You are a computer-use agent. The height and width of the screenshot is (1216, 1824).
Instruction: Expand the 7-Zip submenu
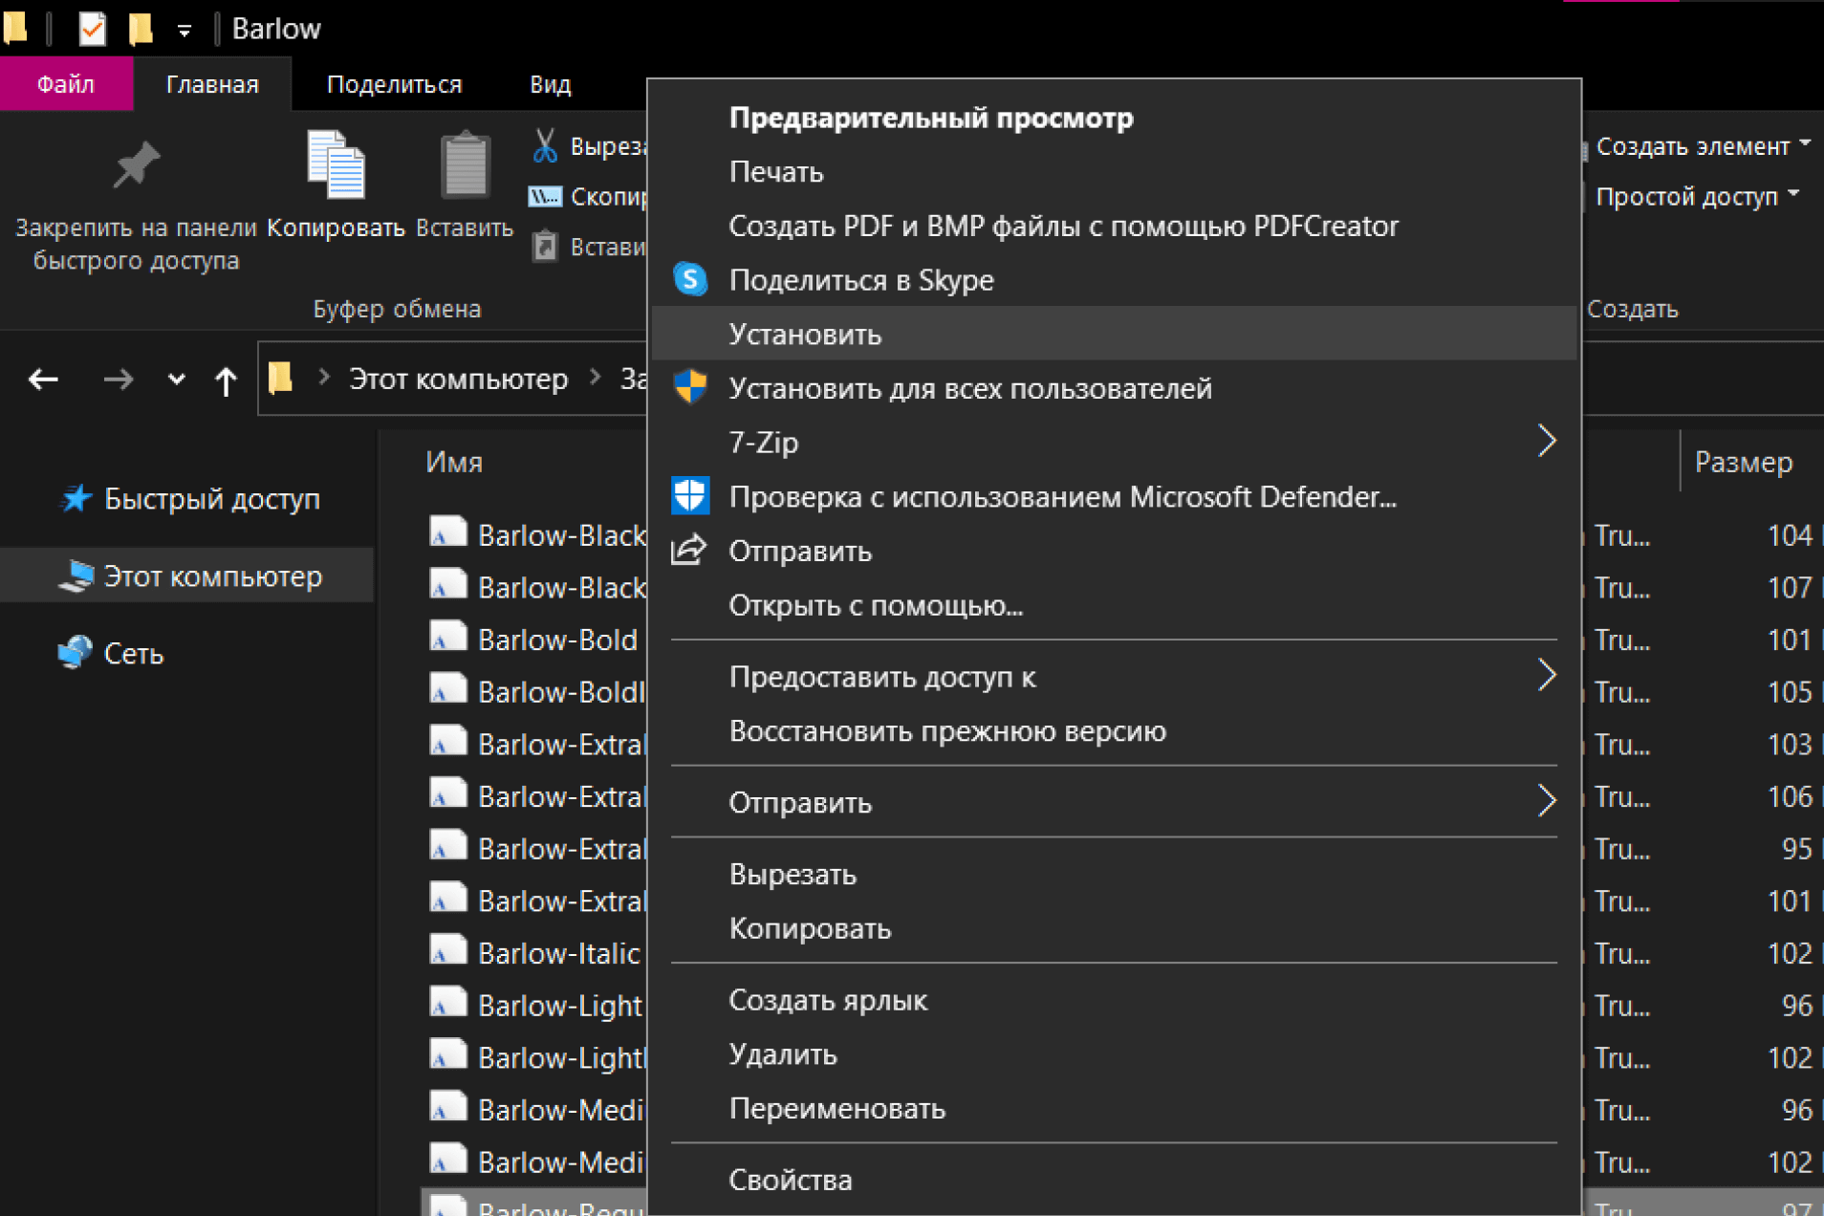coord(1546,442)
